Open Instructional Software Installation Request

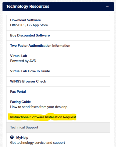coord(43,117)
